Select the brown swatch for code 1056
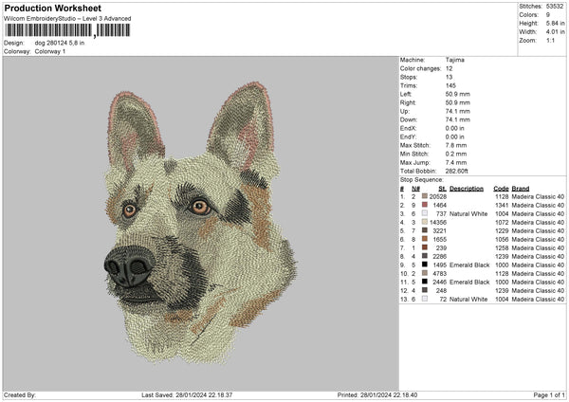569x402 pixels. pos(426,239)
